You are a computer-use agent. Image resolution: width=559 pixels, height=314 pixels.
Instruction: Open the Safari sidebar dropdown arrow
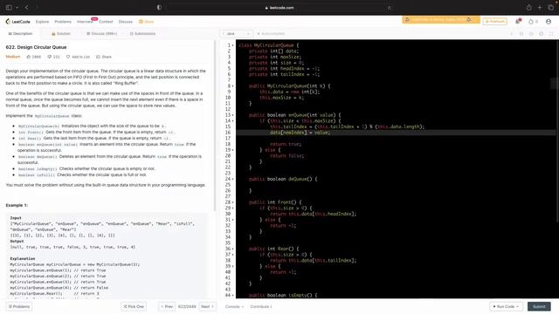pyautogui.click(x=17, y=8)
